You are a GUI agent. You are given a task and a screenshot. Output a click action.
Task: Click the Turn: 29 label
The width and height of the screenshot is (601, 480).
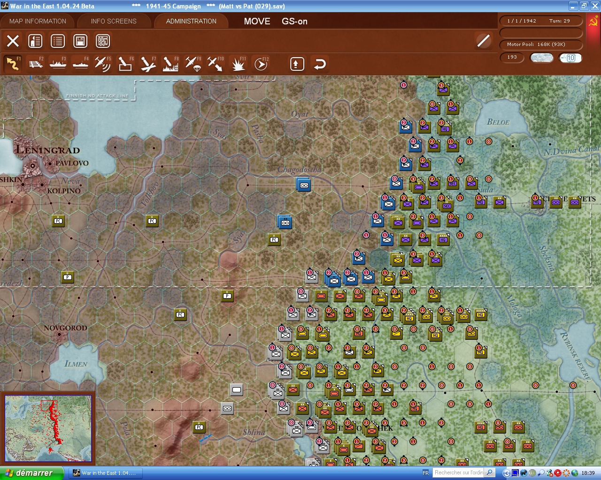pyautogui.click(x=560, y=21)
